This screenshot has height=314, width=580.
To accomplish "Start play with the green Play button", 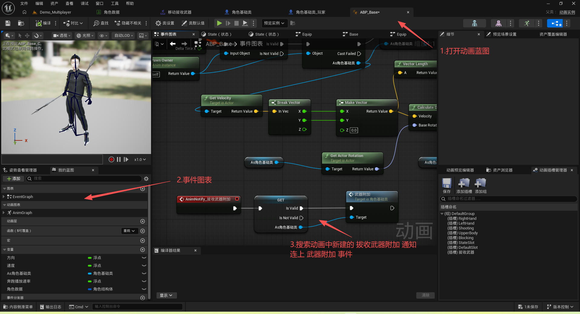I will pos(219,23).
